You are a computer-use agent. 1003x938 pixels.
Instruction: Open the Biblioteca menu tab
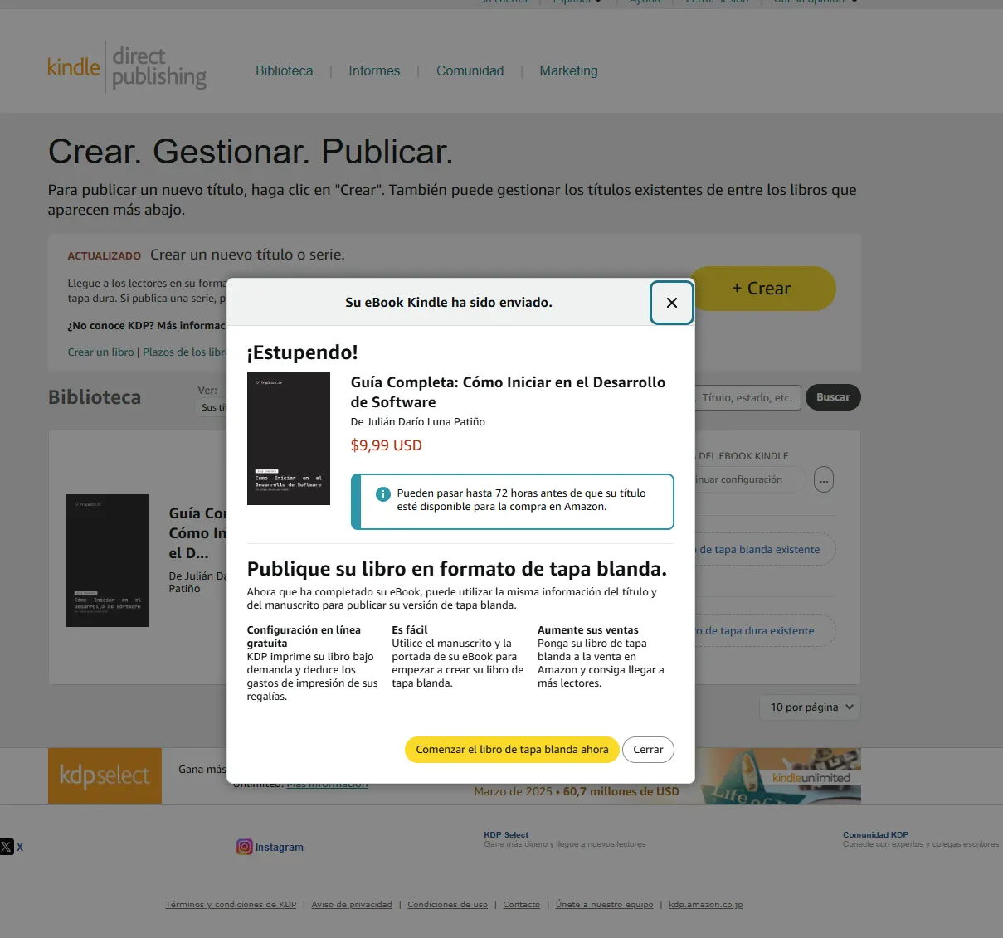coord(285,71)
